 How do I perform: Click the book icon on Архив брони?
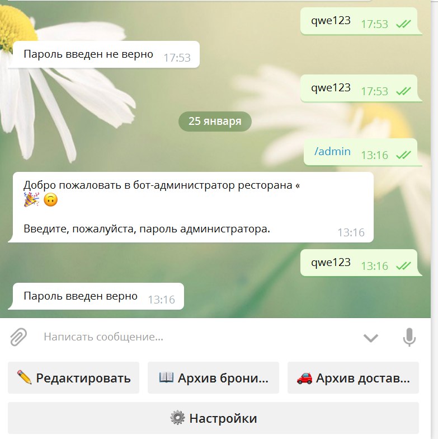point(166,377)
